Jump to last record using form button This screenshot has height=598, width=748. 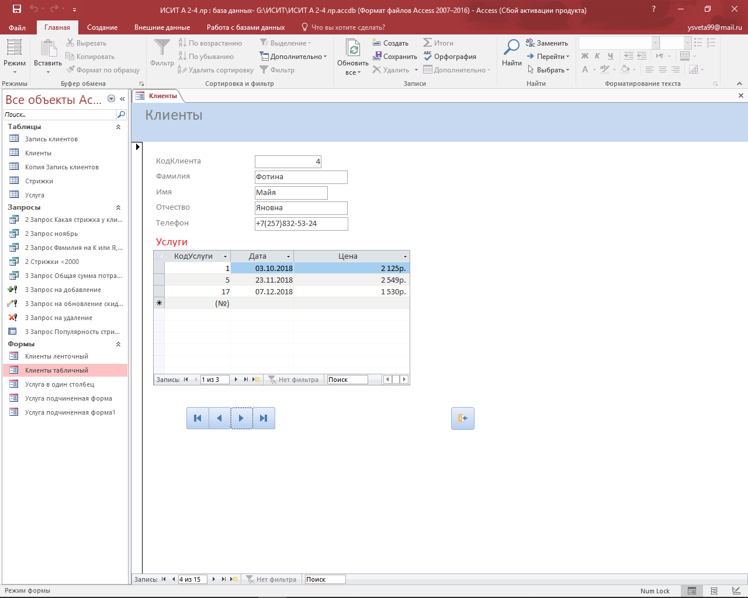point(264,418)
